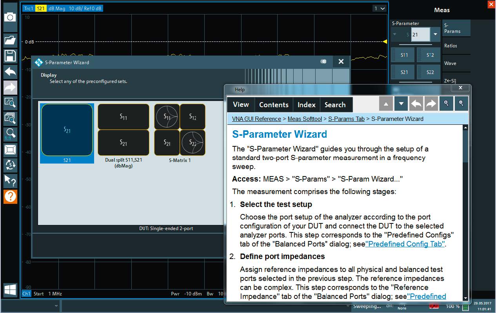Switch to the Contents tab in Help
Screen dimensions: 496x313
click(x=274, y=105)
